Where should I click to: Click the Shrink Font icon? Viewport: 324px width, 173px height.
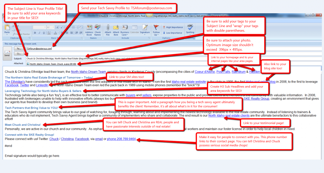(62, 27)
